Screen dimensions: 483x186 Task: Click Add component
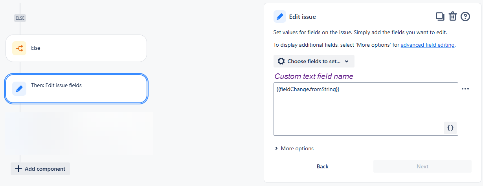point(40,169)
